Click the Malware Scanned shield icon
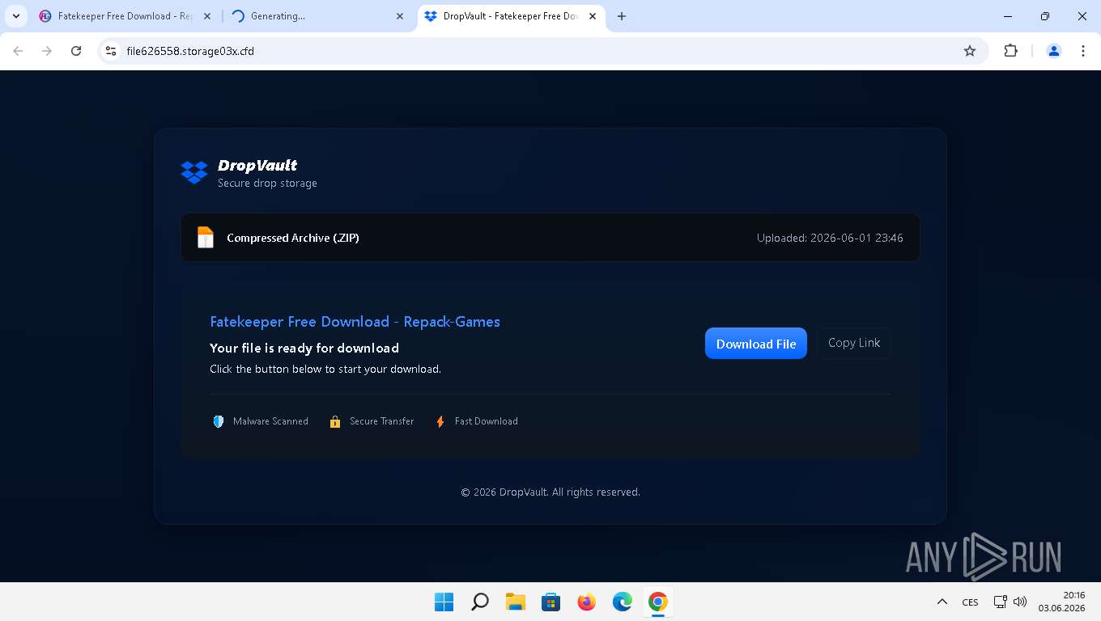The height and width of the screenshot is (621, 1101). point(218,421)
